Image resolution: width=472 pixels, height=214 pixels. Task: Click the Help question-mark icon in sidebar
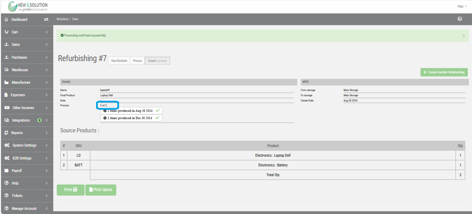tap(6, 183)
